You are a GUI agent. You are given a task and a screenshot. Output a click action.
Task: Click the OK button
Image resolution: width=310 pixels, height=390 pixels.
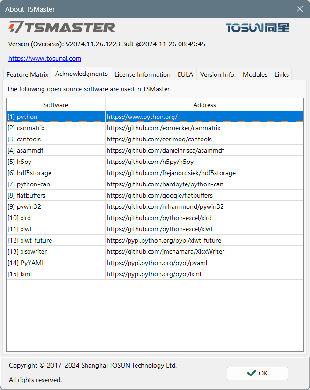pos(257,373)
